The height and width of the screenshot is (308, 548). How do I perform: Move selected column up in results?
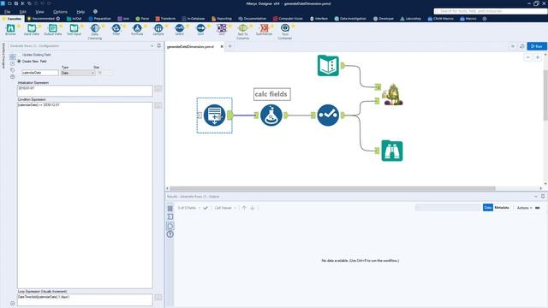tap(244, 208)
